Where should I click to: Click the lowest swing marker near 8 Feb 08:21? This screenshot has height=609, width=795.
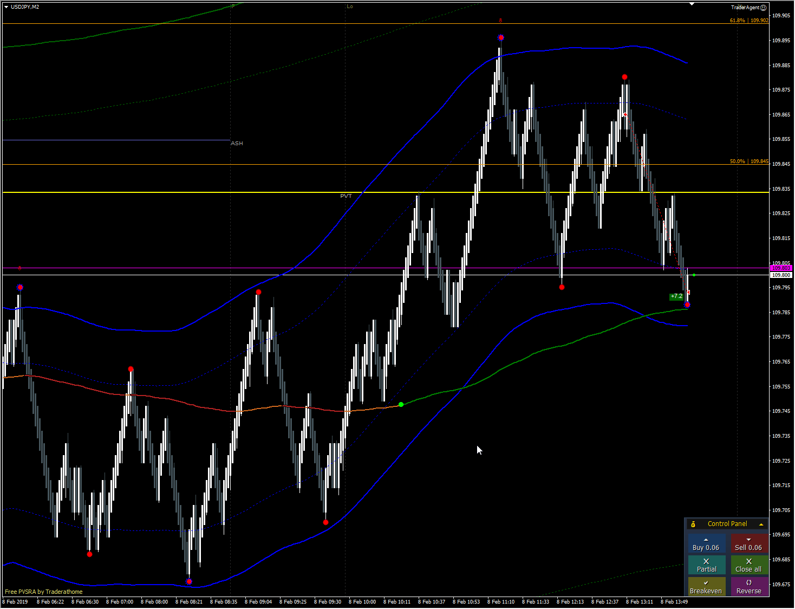189,581
